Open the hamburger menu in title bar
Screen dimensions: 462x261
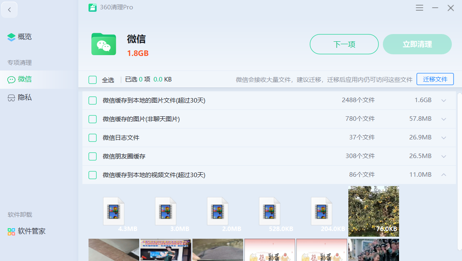click(419, 7)
